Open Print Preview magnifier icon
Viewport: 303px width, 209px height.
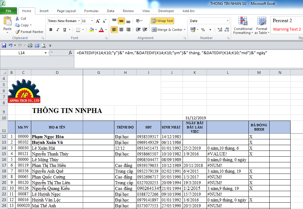click(x=43, y=45)
